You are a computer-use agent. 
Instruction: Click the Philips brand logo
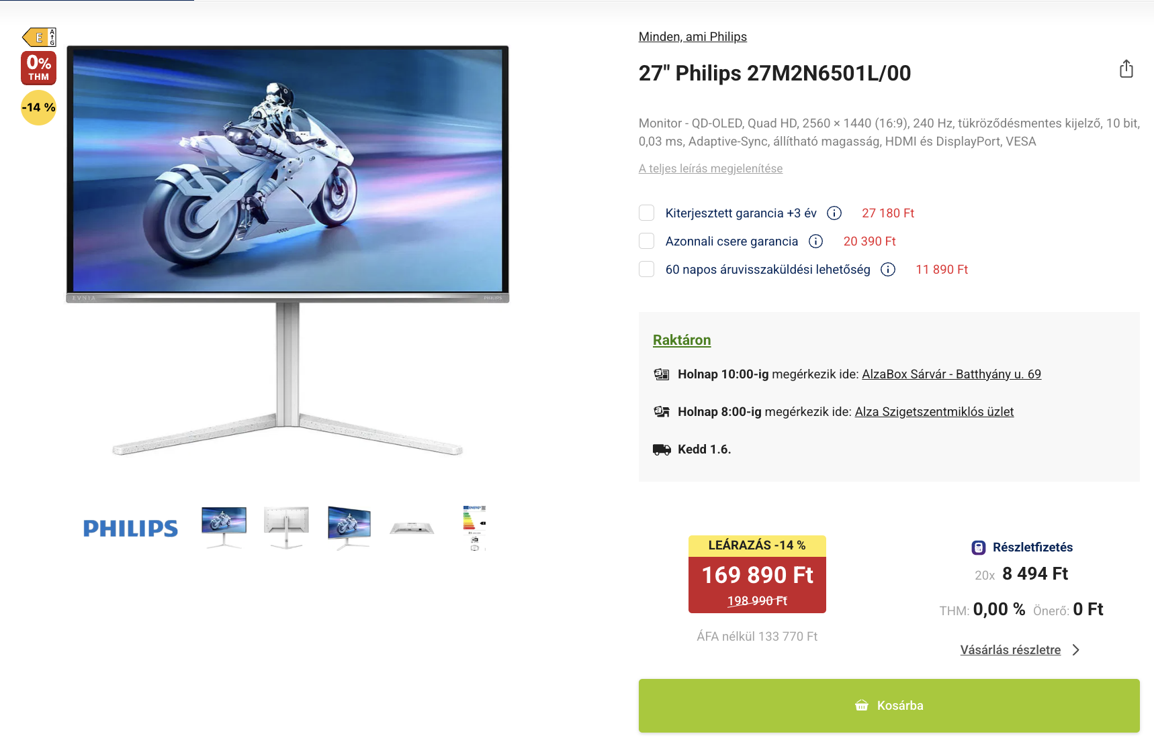pyautogui.click(x=130, y=528)
